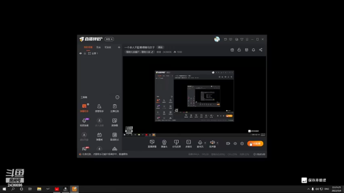
Task: Add a 摄像头 camera source
Action: point(164,144)
